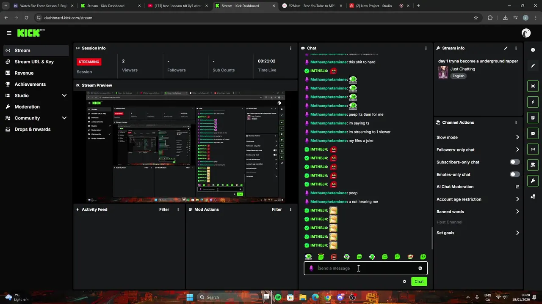Open Channel Actions three-dot menu

[516, 122]
